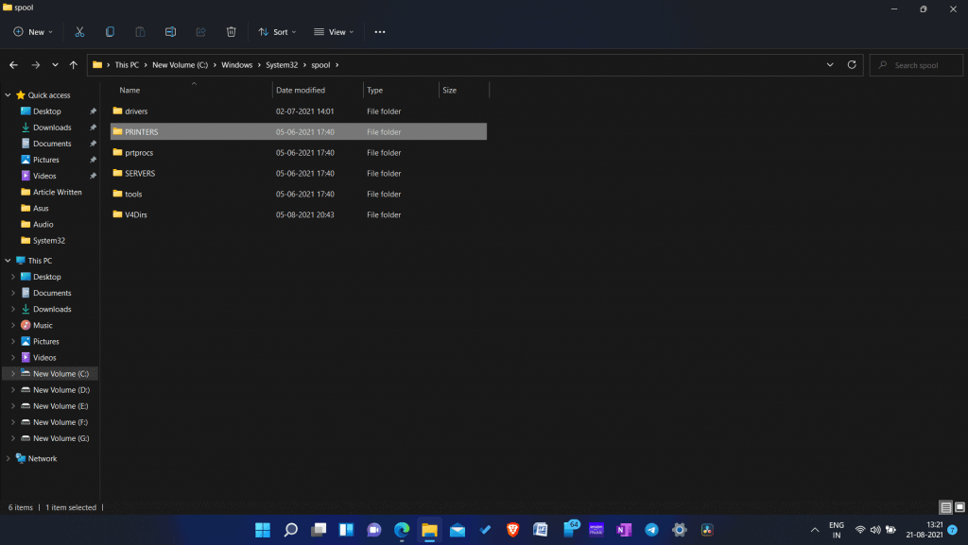Click the Delete icon in the toolbar
This screenshot has height=545, width=968.
231,31
